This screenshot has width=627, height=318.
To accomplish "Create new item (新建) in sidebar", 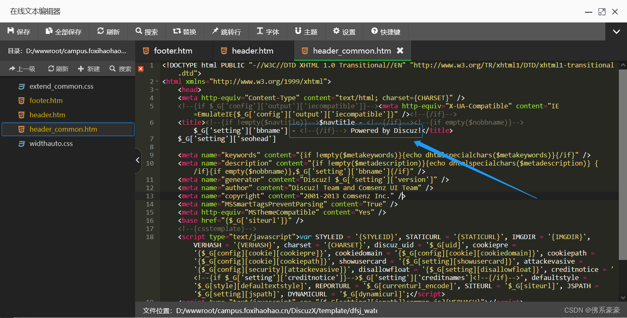I will [x=89, y=69].
